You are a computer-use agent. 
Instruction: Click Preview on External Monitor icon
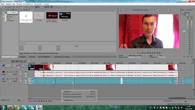(x=123, y=10)
